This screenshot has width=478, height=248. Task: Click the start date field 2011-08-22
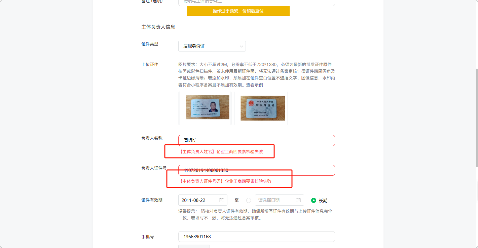pyautogui.click(x=203, y=200)
